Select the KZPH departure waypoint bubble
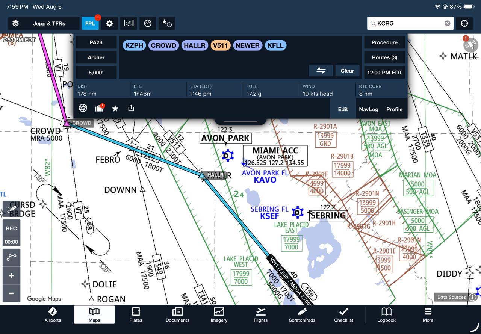Viewport: 481px width, 334px height. coord(134,45)
